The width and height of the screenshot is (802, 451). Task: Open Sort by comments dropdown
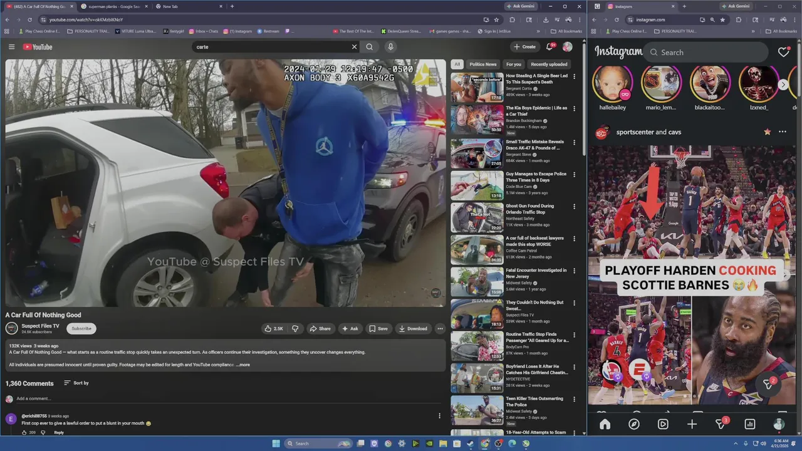76,383
